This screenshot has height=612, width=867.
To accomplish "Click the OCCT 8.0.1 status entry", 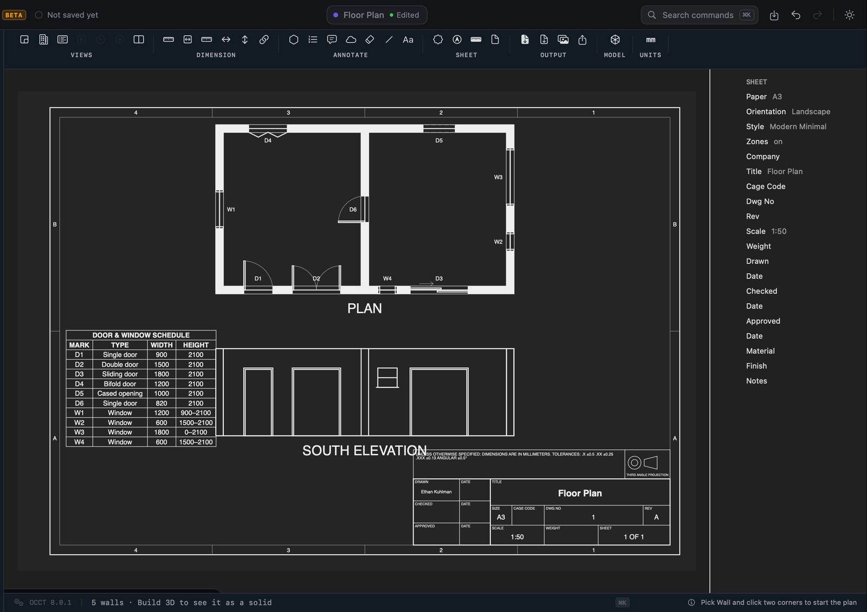I will click(43, 602).
